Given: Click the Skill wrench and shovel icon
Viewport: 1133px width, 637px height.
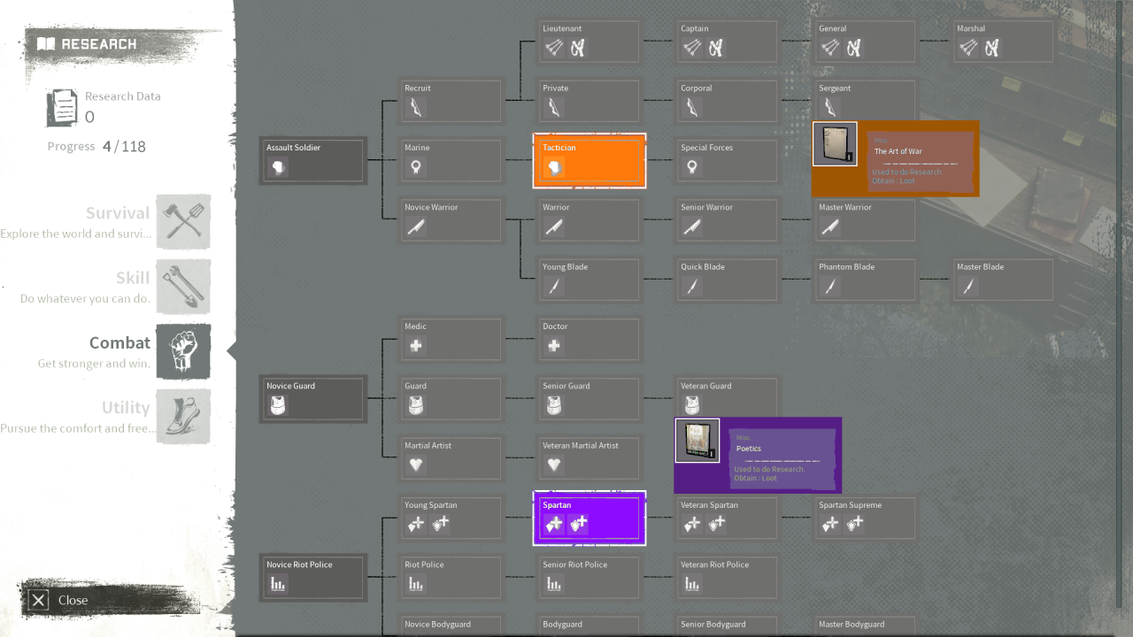Looking at the screenshot, I should (x=183, y=287).
